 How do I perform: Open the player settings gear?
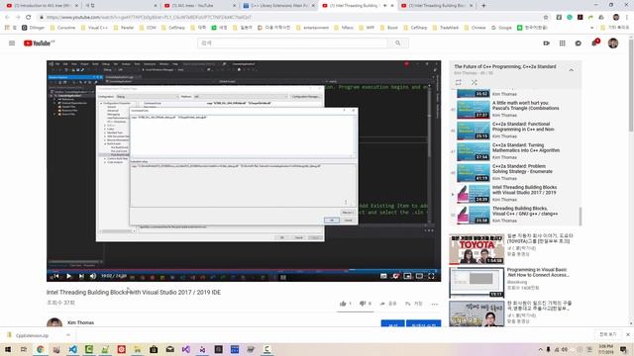(396, 276)
